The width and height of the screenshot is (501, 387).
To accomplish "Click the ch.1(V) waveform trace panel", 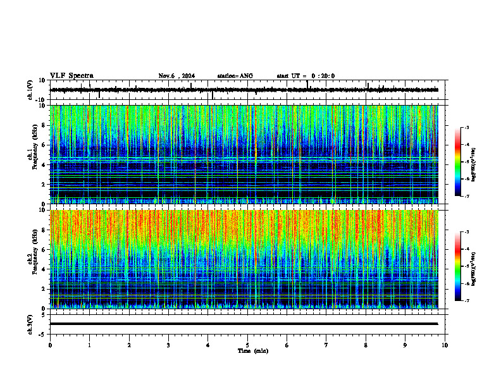I will pyautogui.click(x=249, y=90).
